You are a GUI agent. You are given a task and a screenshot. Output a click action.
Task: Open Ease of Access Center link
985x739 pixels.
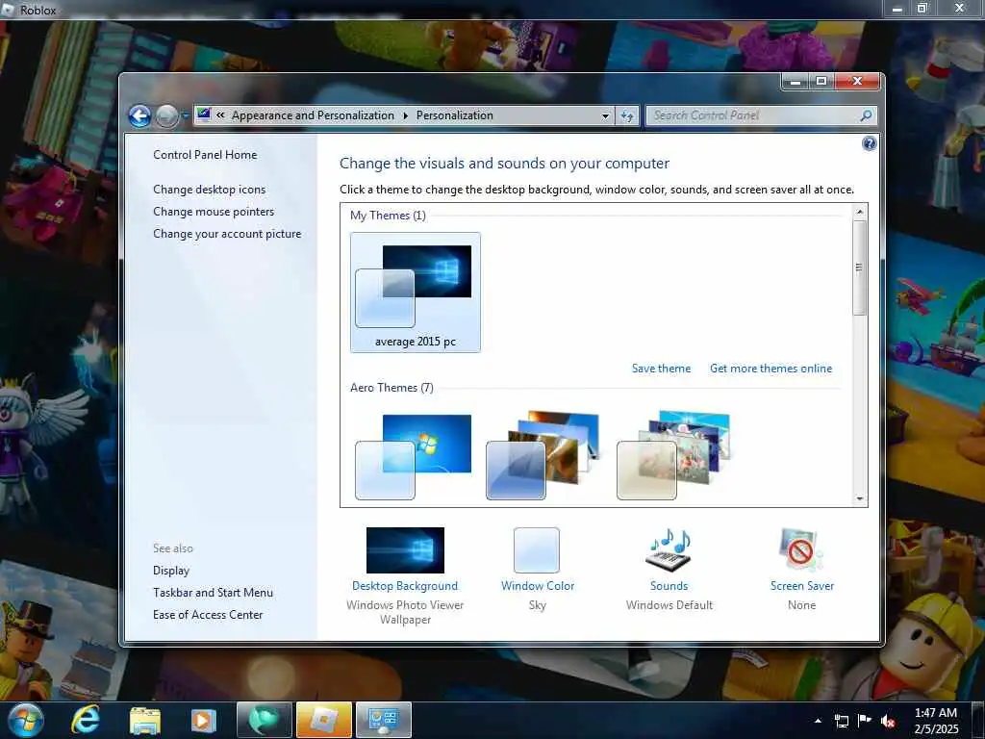208,615
